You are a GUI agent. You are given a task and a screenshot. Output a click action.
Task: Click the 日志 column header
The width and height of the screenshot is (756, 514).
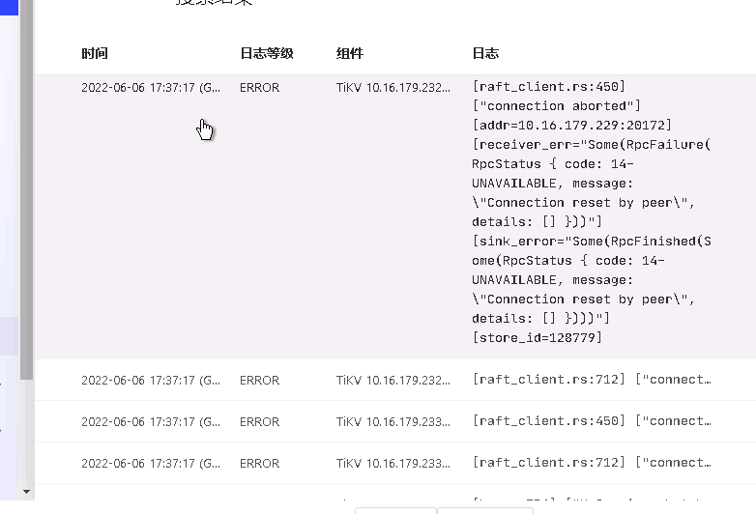click(x=485, y=53)
